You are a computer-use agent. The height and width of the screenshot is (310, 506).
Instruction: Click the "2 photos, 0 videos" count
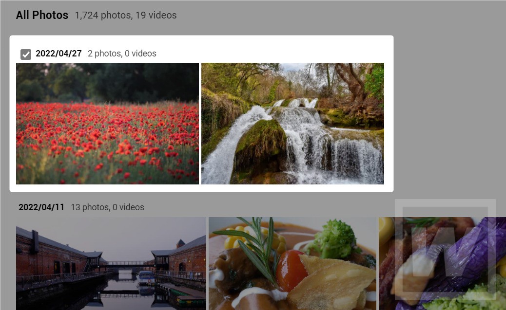(x=122, y=54)
